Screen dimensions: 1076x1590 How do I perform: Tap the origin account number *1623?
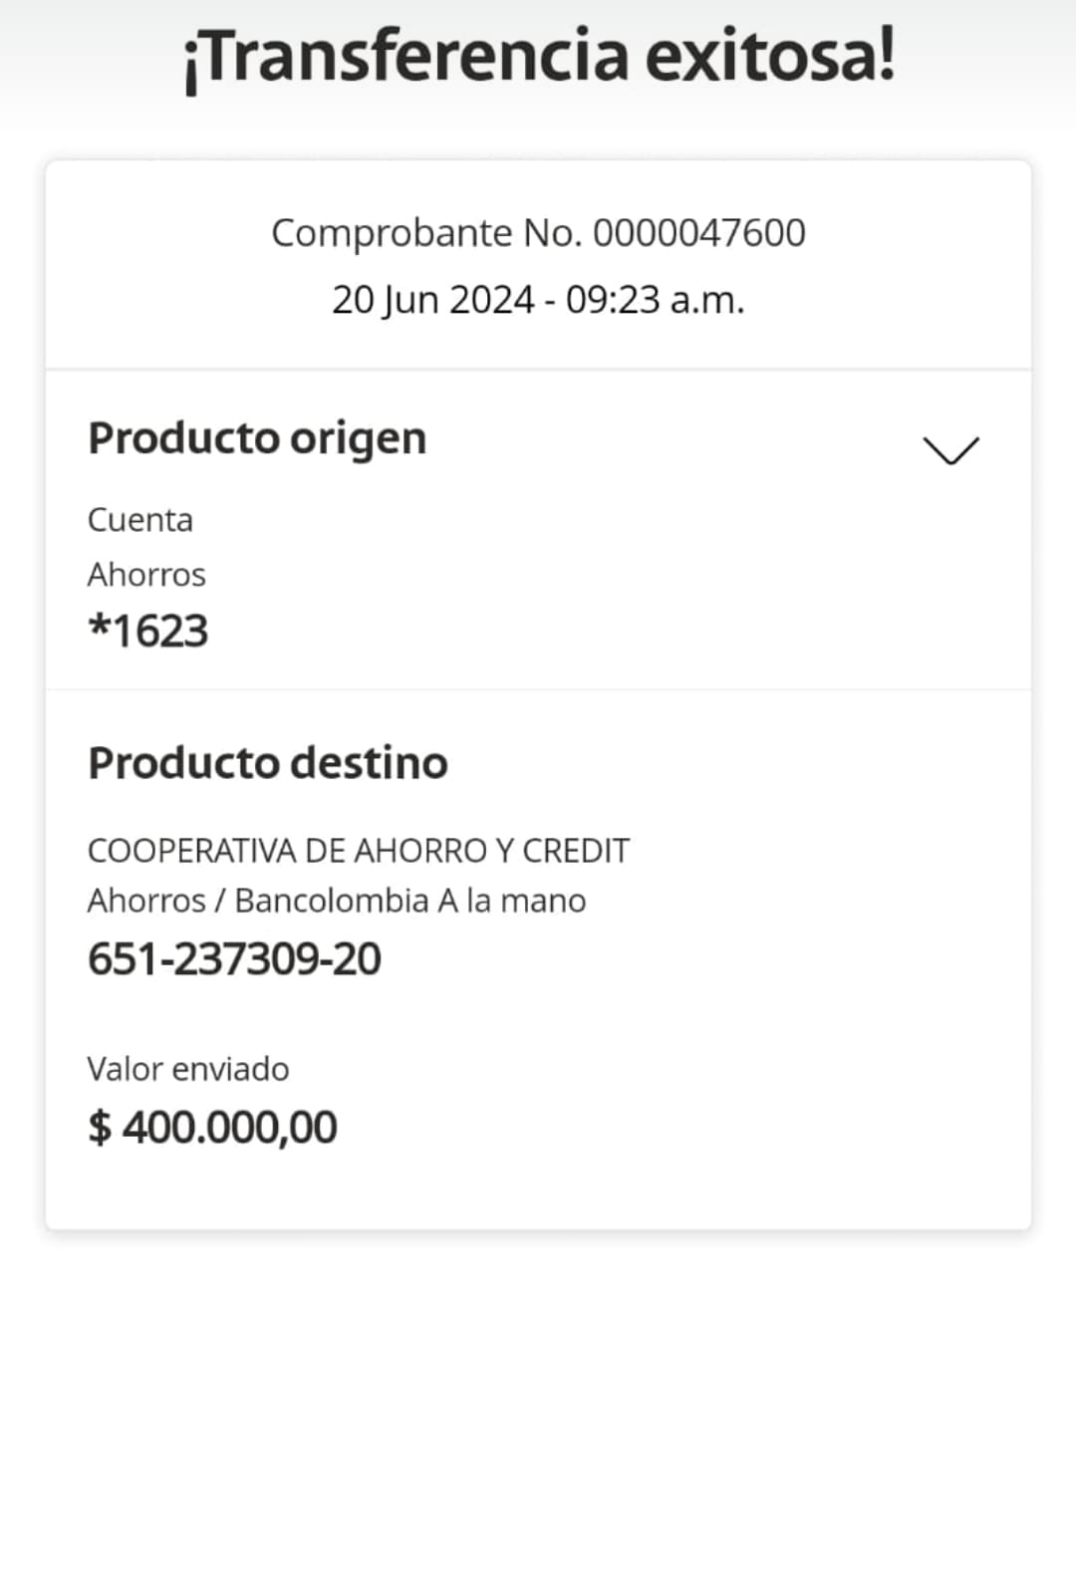(x=148, y=631)
